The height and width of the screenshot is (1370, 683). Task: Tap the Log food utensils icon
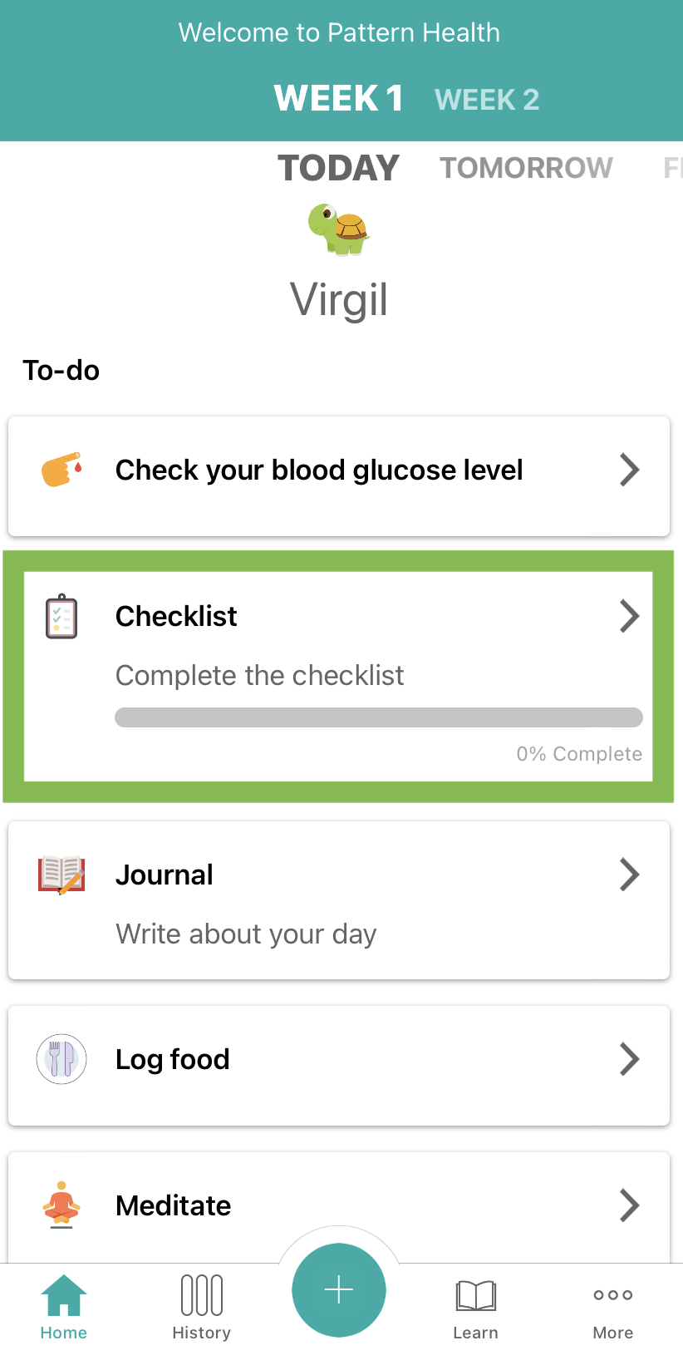click(x=61, y=1059)
